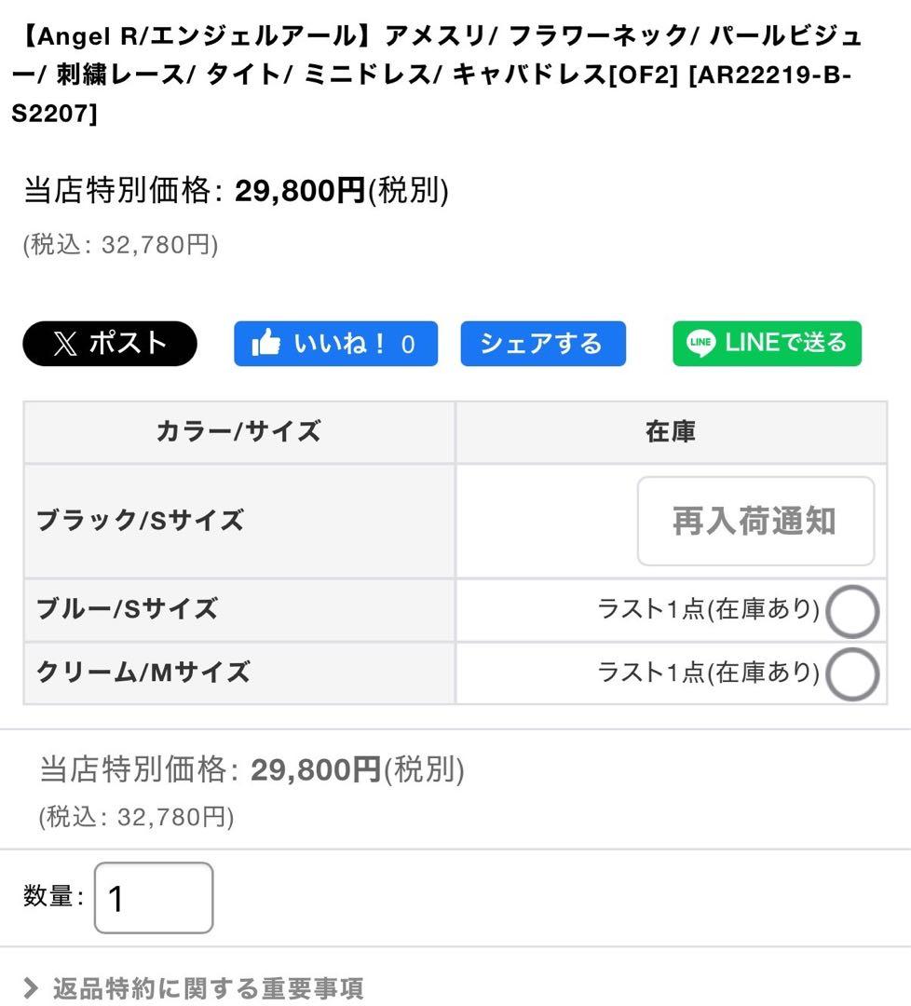911x1006 pixels.
Task: Click the X logo on the post button
Action: tap(64, 345)
